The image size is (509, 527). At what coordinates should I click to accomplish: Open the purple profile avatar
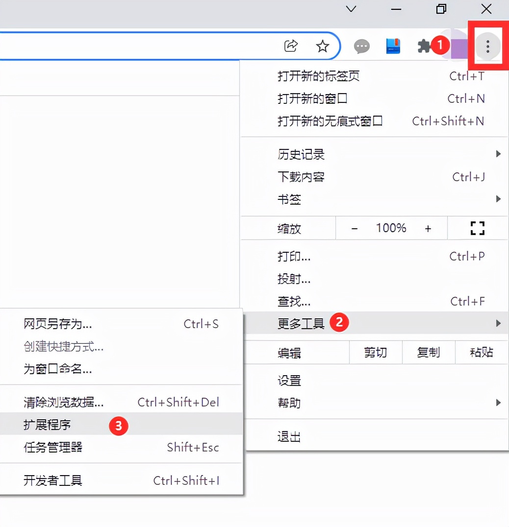pos(459,48)
